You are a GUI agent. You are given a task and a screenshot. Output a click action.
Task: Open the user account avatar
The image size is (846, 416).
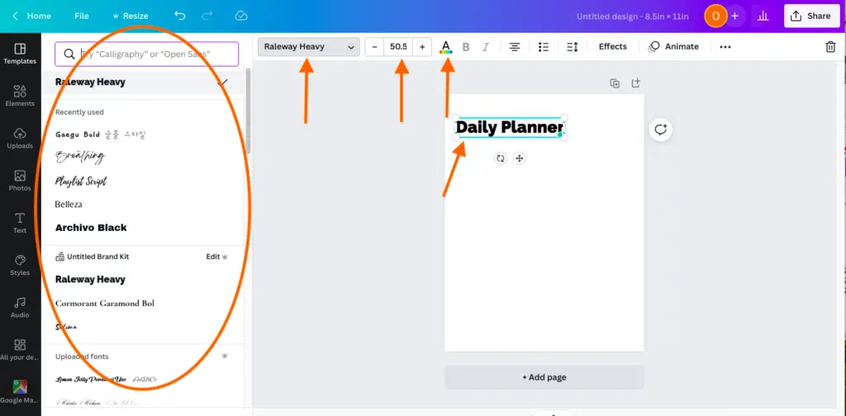(x=716, y=17)
